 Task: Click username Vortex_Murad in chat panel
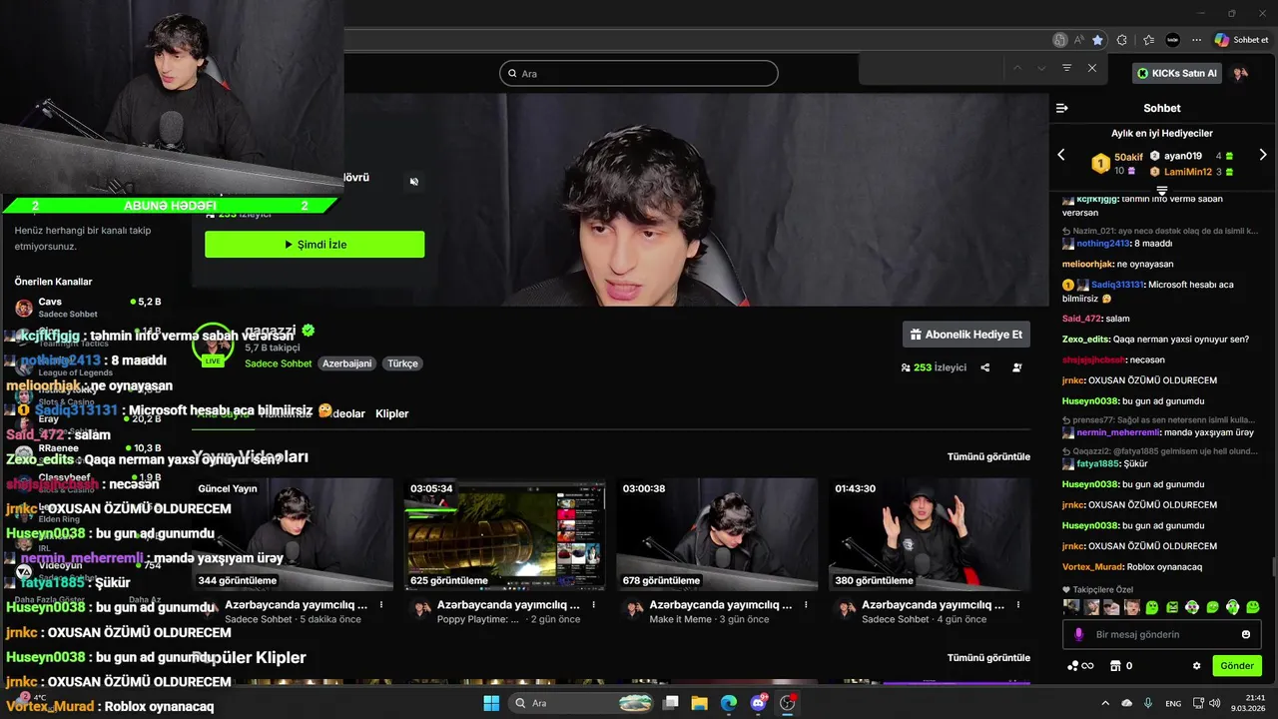(x=1092, y=567)
